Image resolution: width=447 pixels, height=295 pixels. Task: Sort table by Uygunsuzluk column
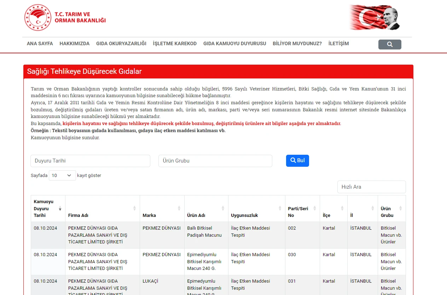[x=256, y=208]
